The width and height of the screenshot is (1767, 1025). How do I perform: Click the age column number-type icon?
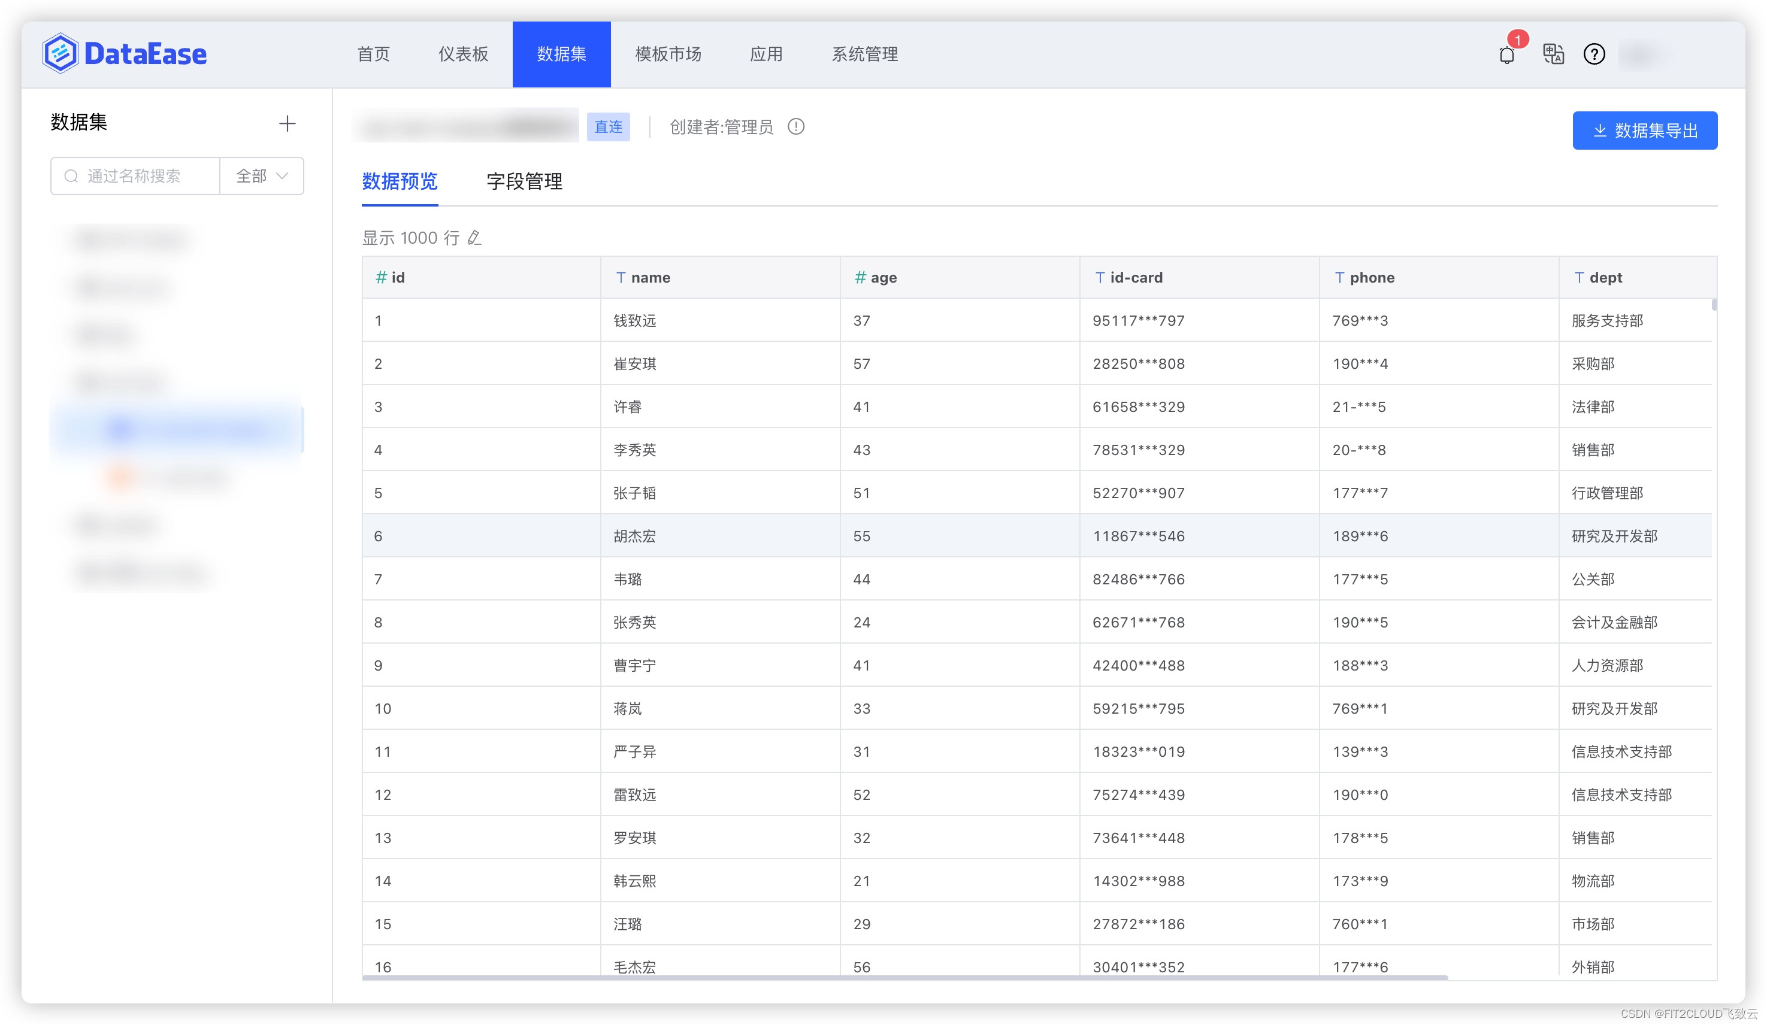[860, 278]
